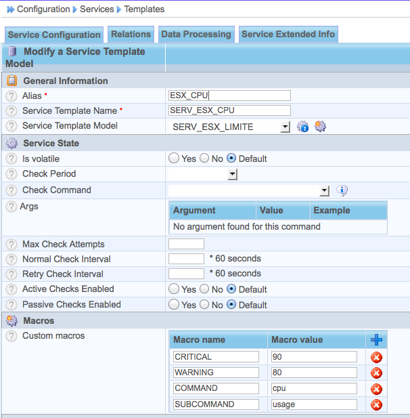
Task: Select No for Active Checks Enabled
Action: point(205,289)
